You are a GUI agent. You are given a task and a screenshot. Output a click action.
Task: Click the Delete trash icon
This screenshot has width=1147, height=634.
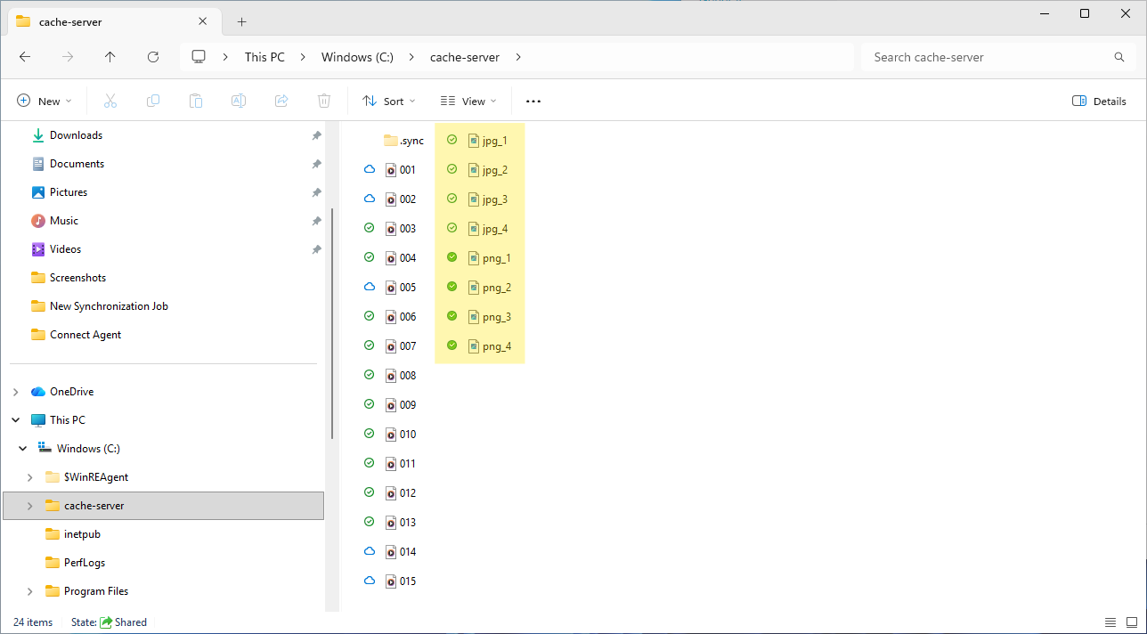click(324, 102)
